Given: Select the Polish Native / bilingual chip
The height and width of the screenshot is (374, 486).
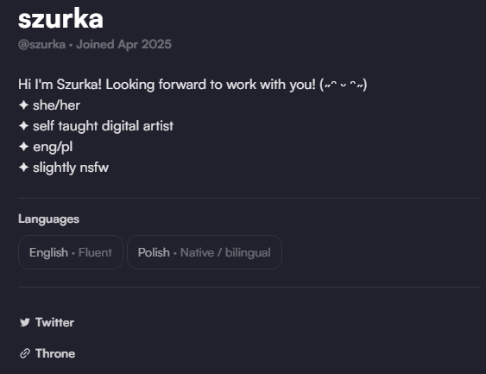Looking at the screenshot, I should [x=205, y=252].
